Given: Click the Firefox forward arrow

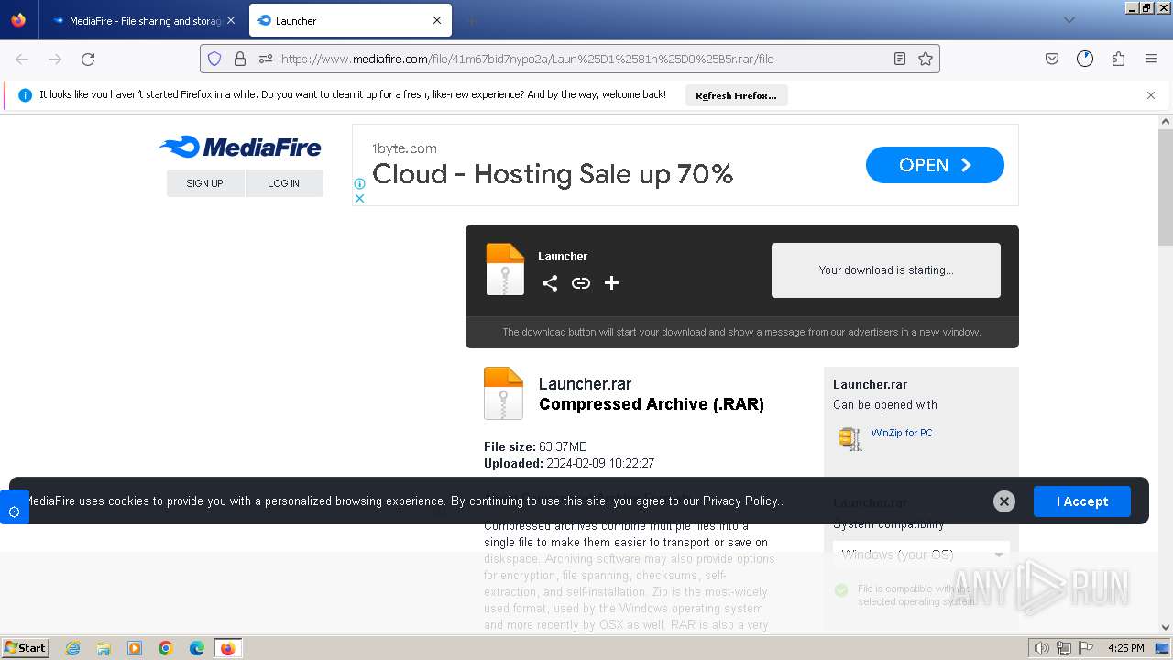Looking at the screenshot, I should tap(55, 59).
